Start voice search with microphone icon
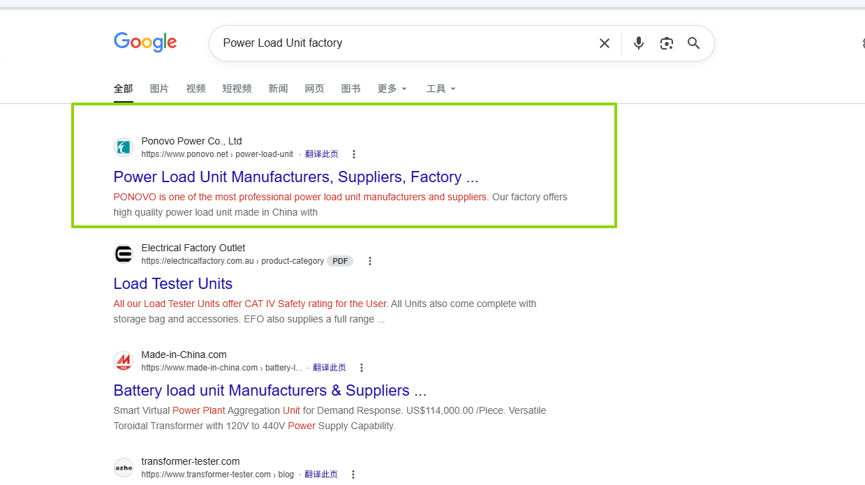Viewport: 865px width, 485px height. click(638, 43)
